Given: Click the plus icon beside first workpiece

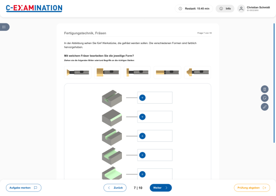Looking at the screenshot, I should click(x=142, y=98).
